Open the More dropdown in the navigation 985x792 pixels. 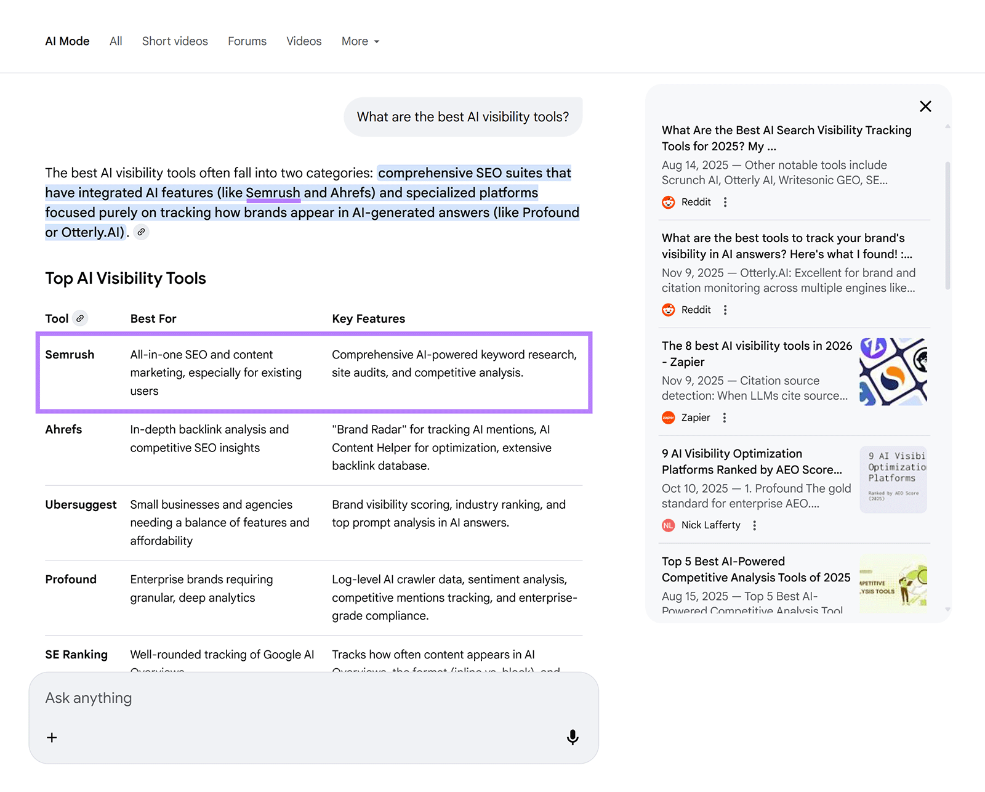pos(360,41)
